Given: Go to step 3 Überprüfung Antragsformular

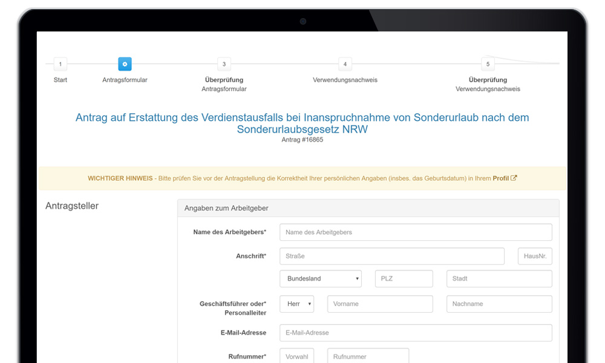Looking at the screenshot, I should [224, 64].
